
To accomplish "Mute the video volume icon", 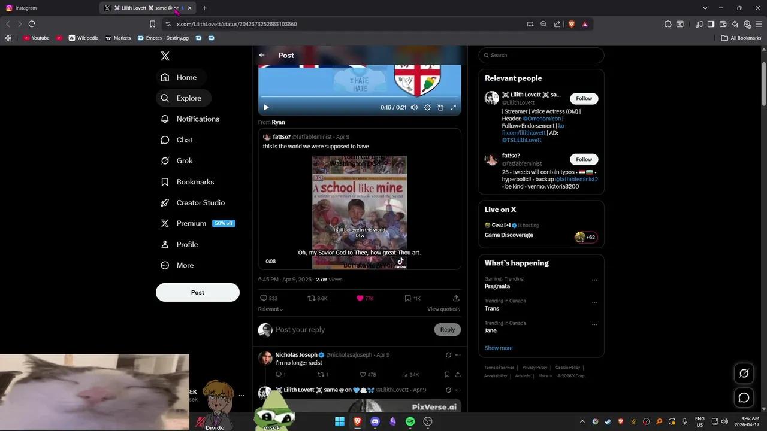I will 414,108.
